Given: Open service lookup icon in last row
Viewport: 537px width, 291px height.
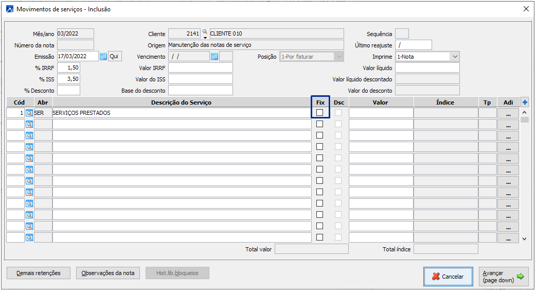Looking at the screenshot, I should (29, 237).
